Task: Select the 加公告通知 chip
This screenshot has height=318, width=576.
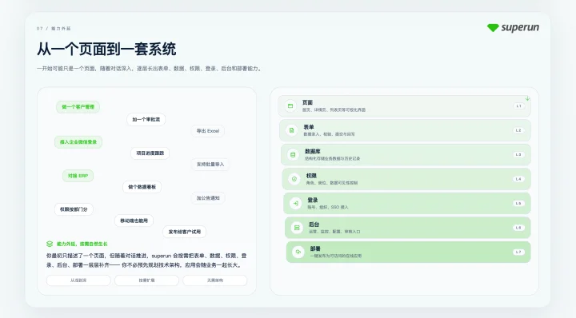Action: (208, 198)
